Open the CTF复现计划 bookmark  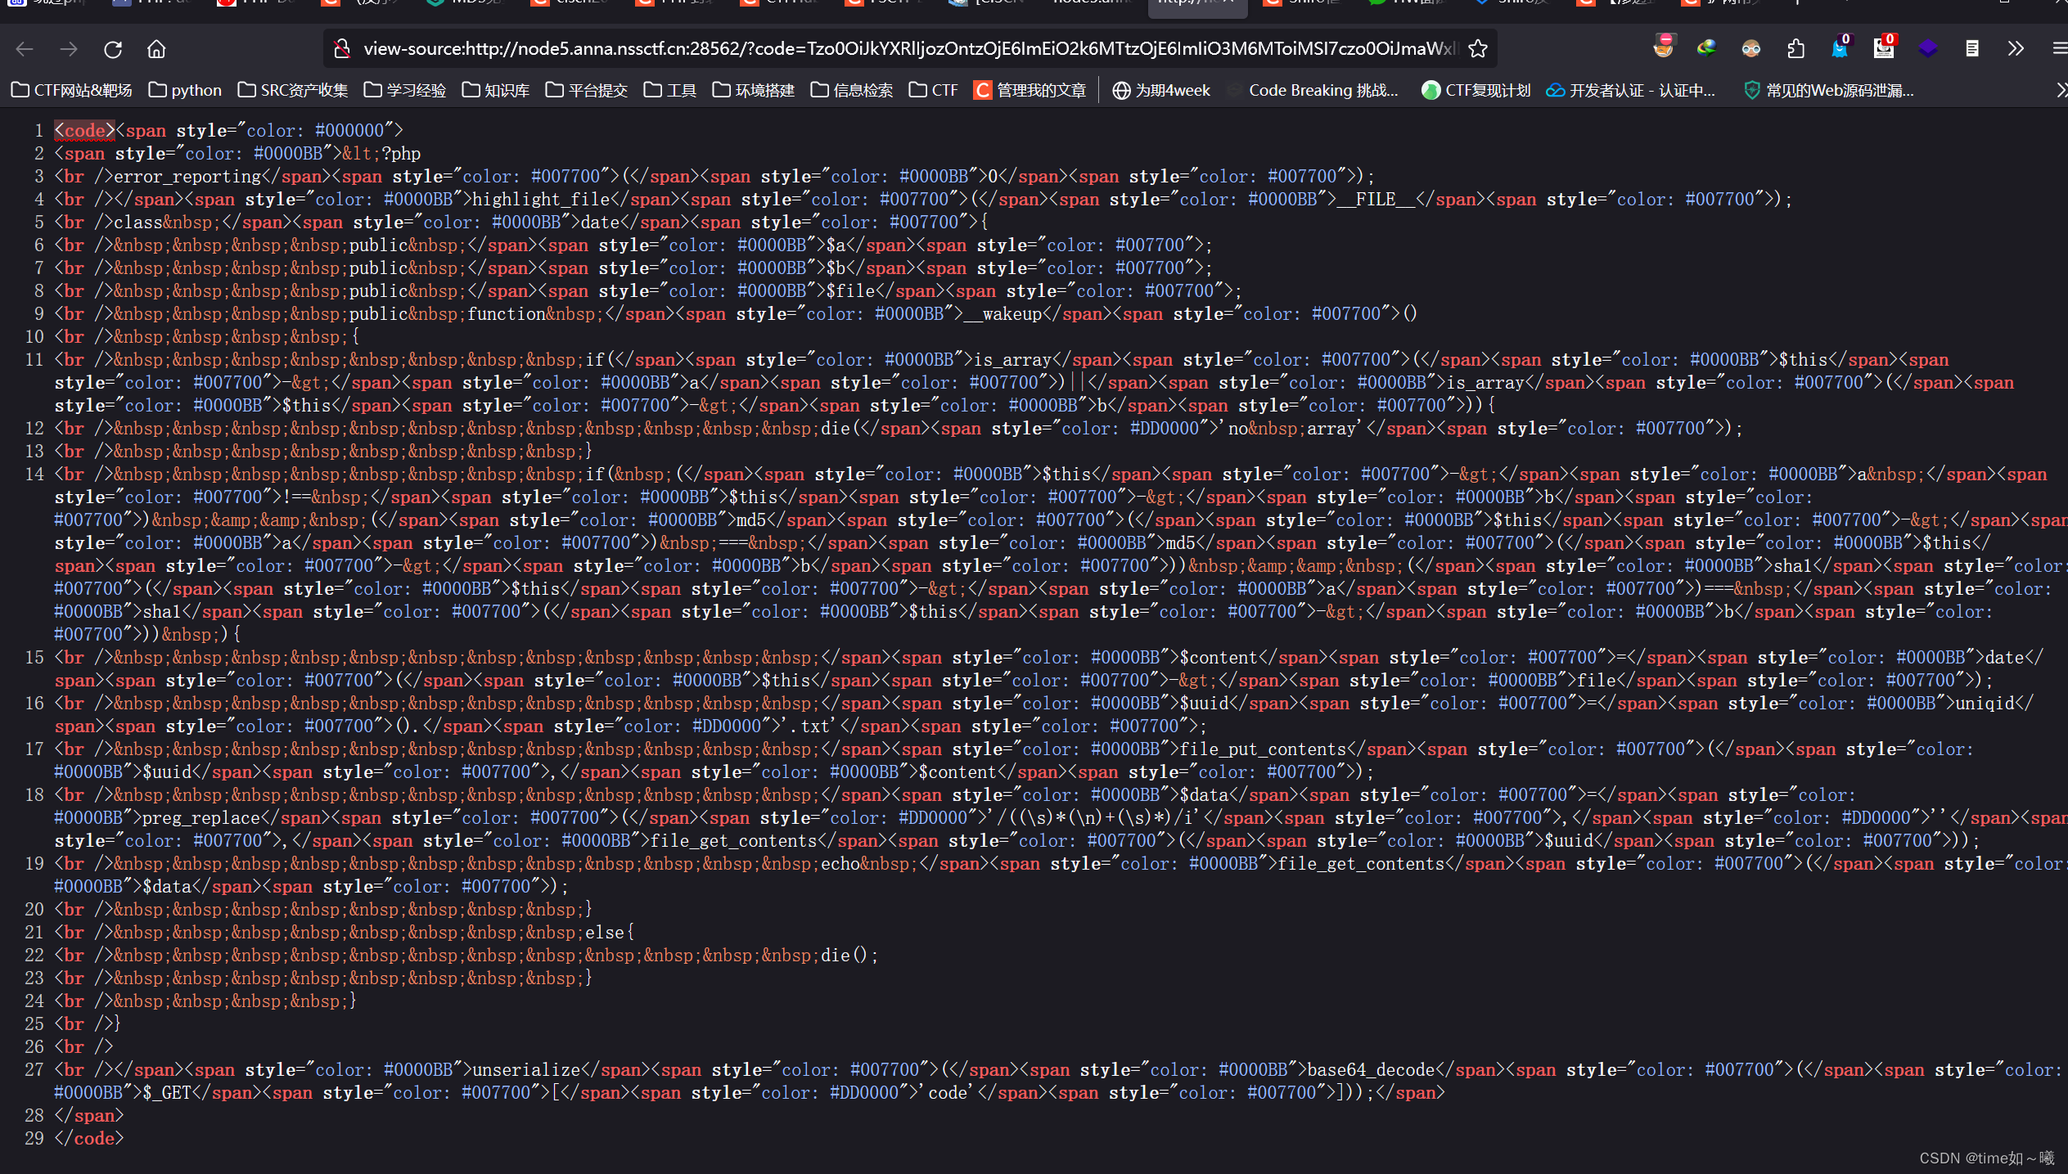click(x=1476, y=90)
